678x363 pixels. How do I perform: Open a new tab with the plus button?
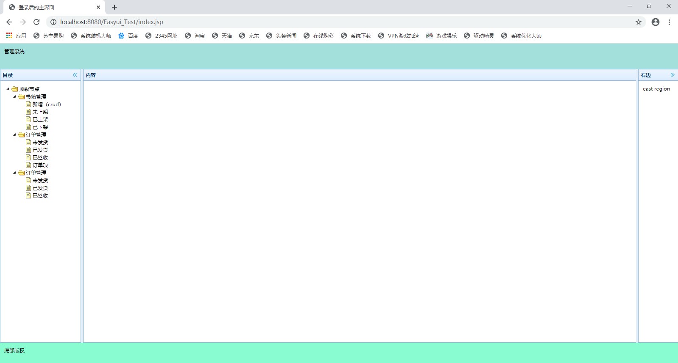[114, 7]
